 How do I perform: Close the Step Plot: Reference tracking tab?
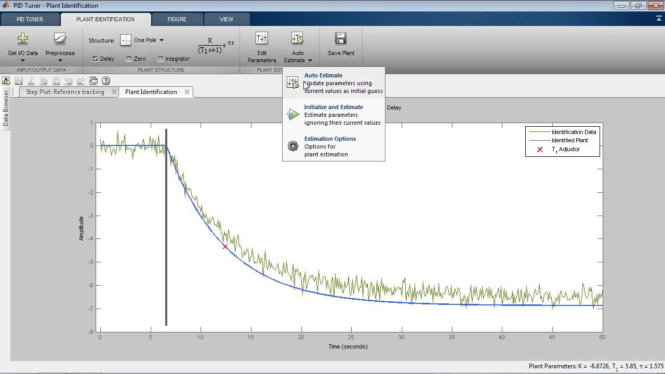point(113,92)
